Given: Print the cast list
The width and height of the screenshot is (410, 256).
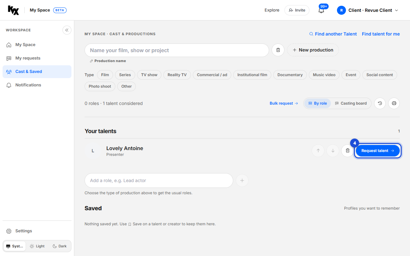Looking at the screenshot, I should click(x=394, y=103).
